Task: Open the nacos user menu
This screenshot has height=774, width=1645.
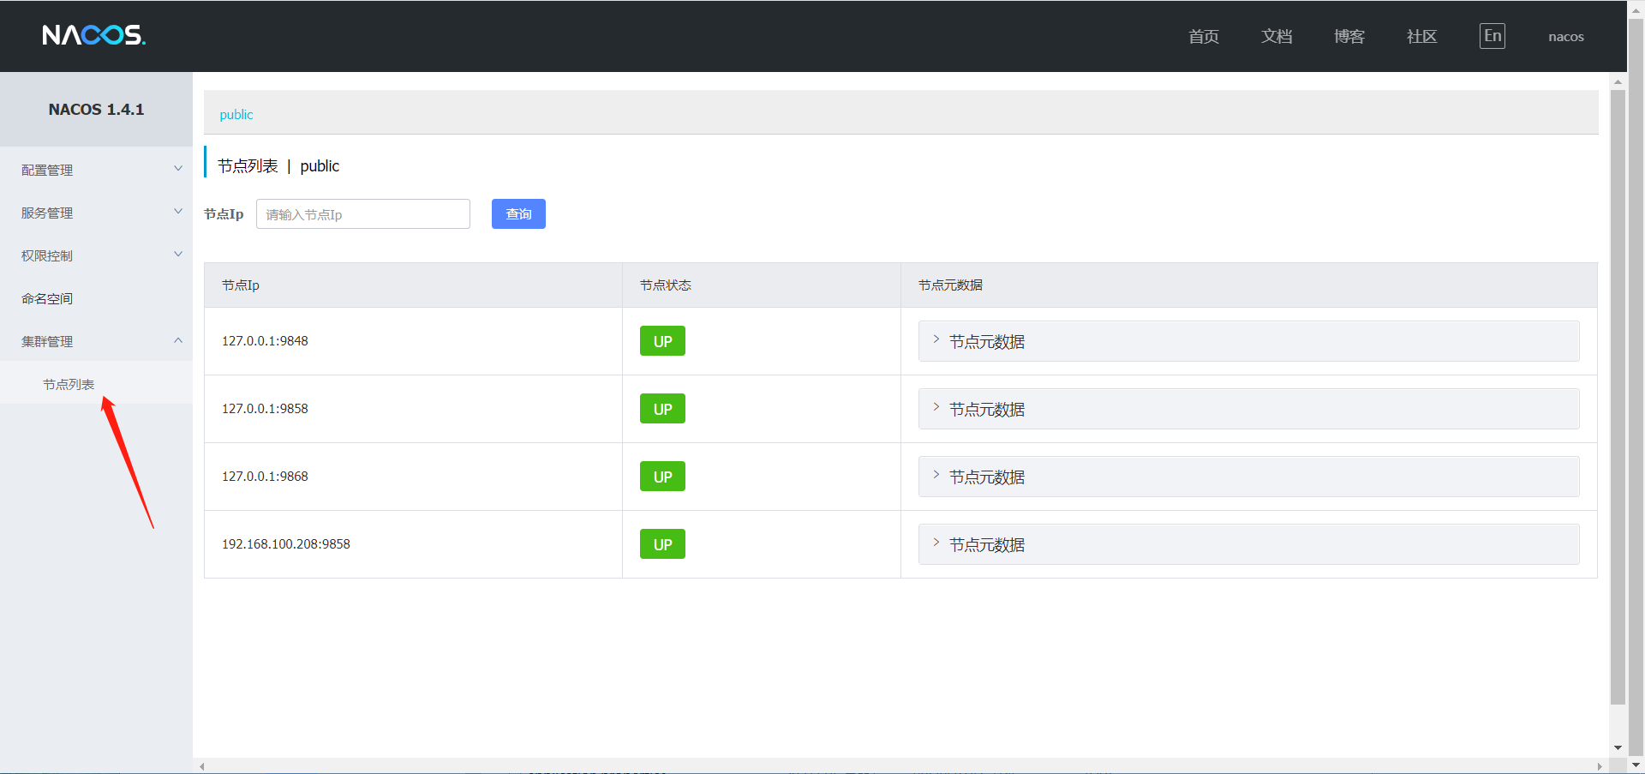Action: [1566, 37]
